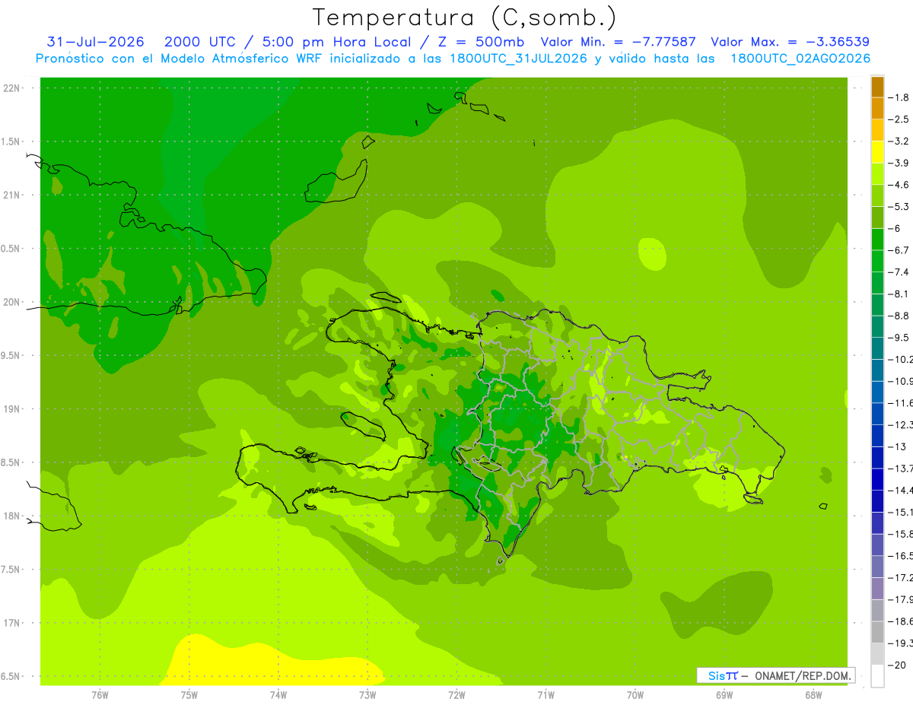Click the 'Z = 500mb' level label
Viewport: 913px width, 705px height.
tap(480, 42)
